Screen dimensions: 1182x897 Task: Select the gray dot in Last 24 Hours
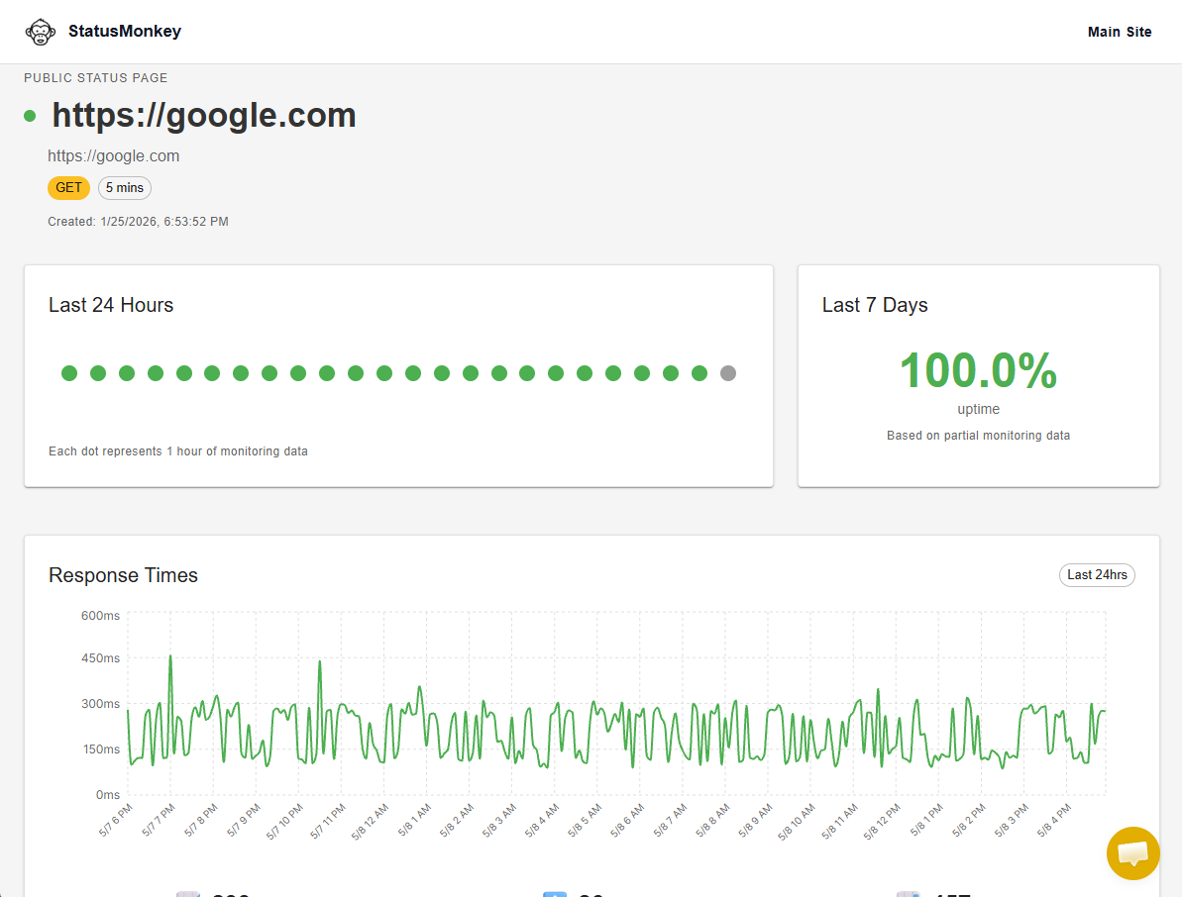[728, 373]
